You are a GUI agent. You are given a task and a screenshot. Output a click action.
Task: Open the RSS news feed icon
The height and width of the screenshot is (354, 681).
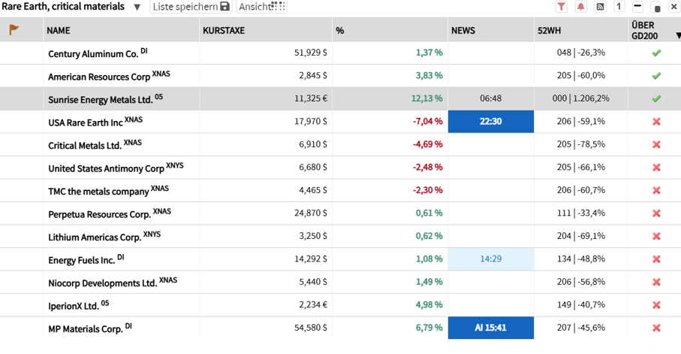coord(600,7)
